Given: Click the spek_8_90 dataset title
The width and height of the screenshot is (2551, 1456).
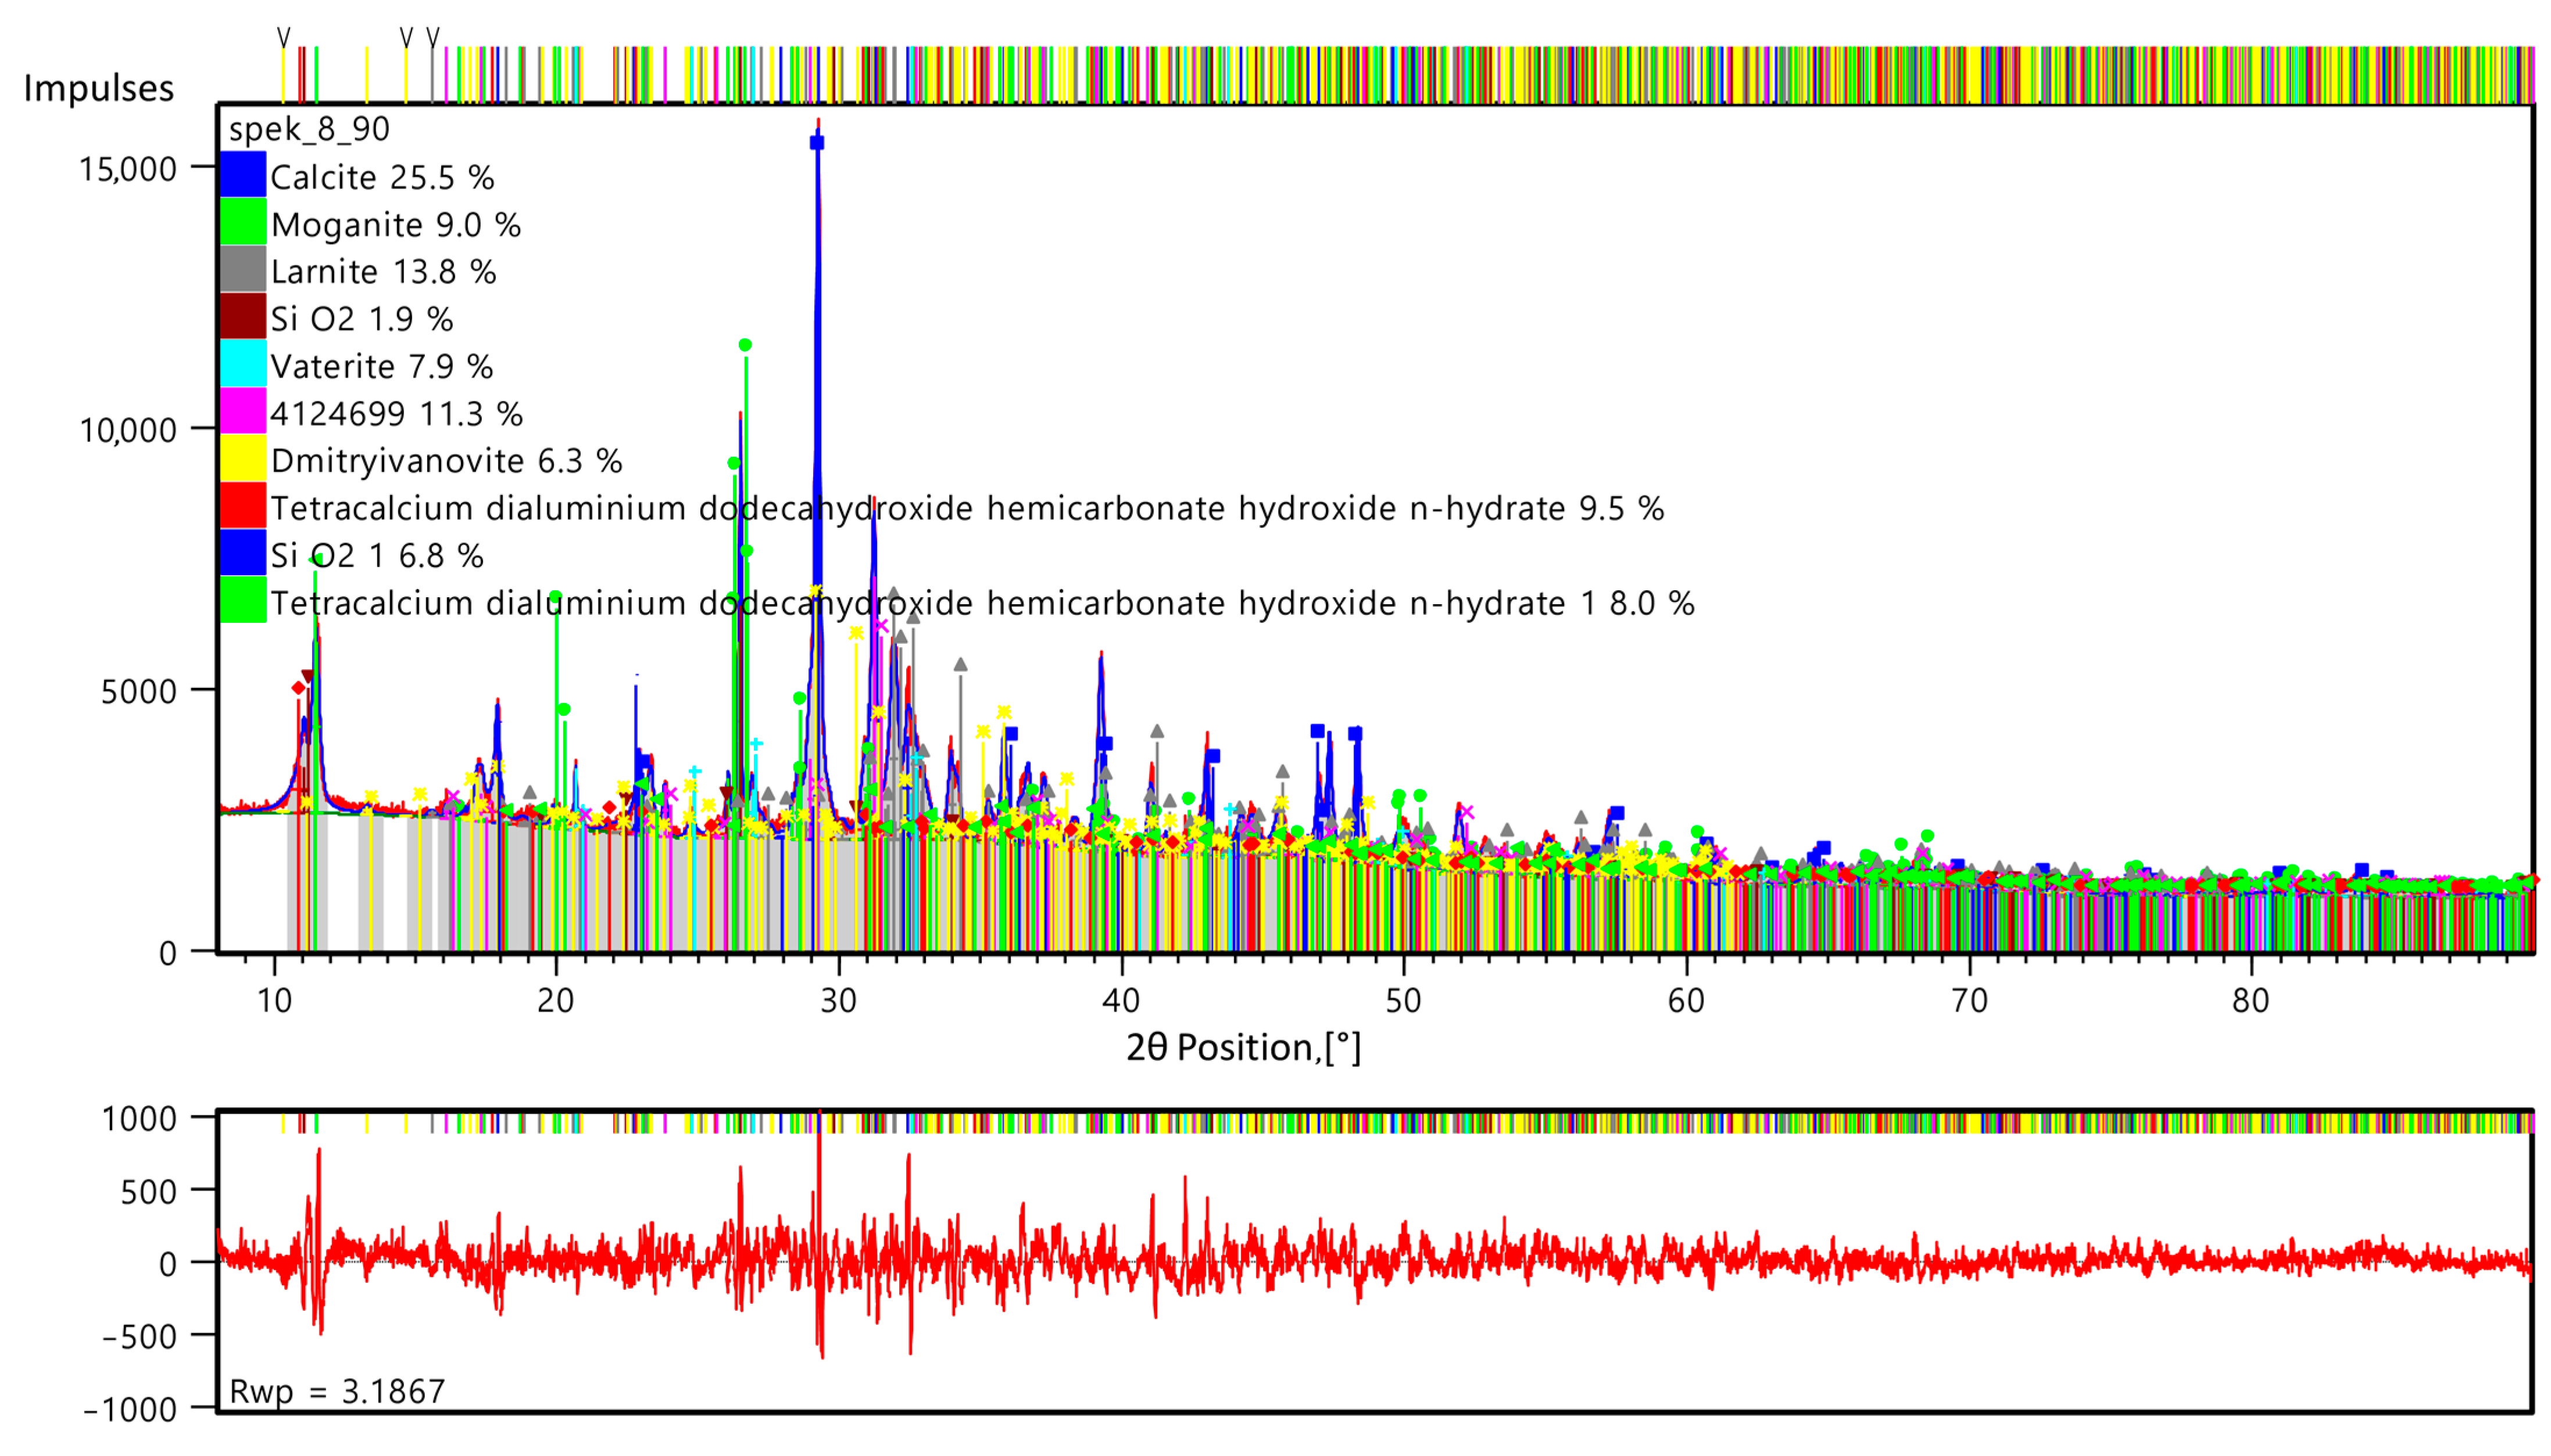Looking at the screenshot, I should 309,129.
